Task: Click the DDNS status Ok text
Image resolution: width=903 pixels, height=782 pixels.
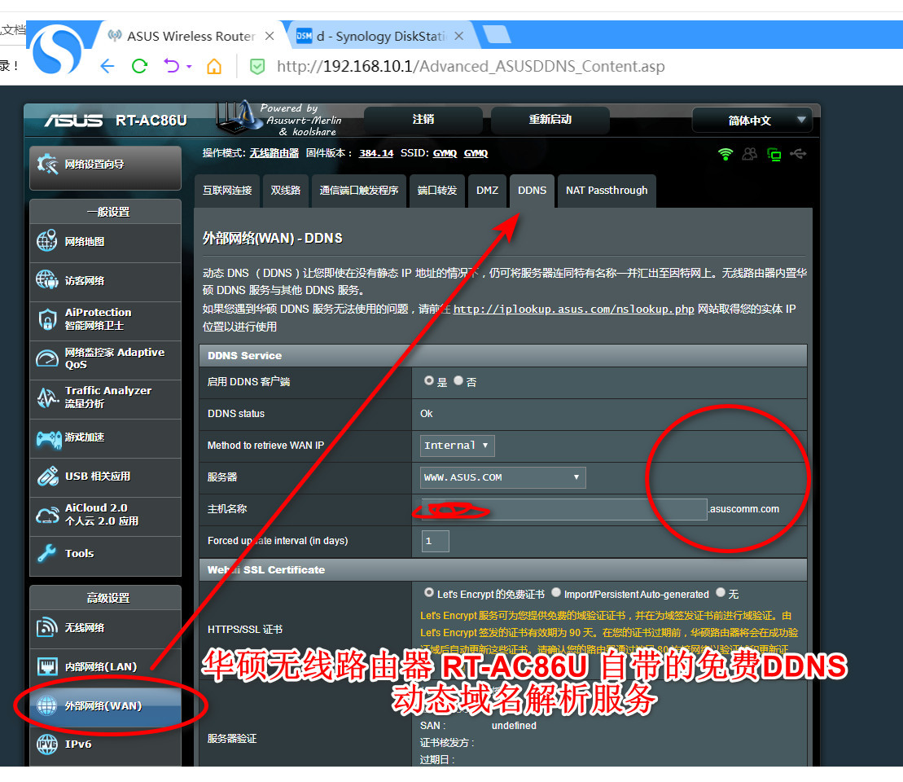Action: (426, 414)
